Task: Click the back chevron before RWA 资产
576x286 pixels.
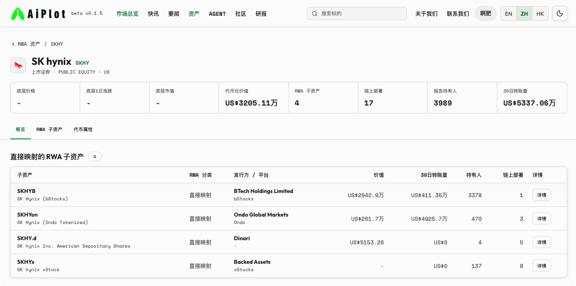Action: [13, 44]
